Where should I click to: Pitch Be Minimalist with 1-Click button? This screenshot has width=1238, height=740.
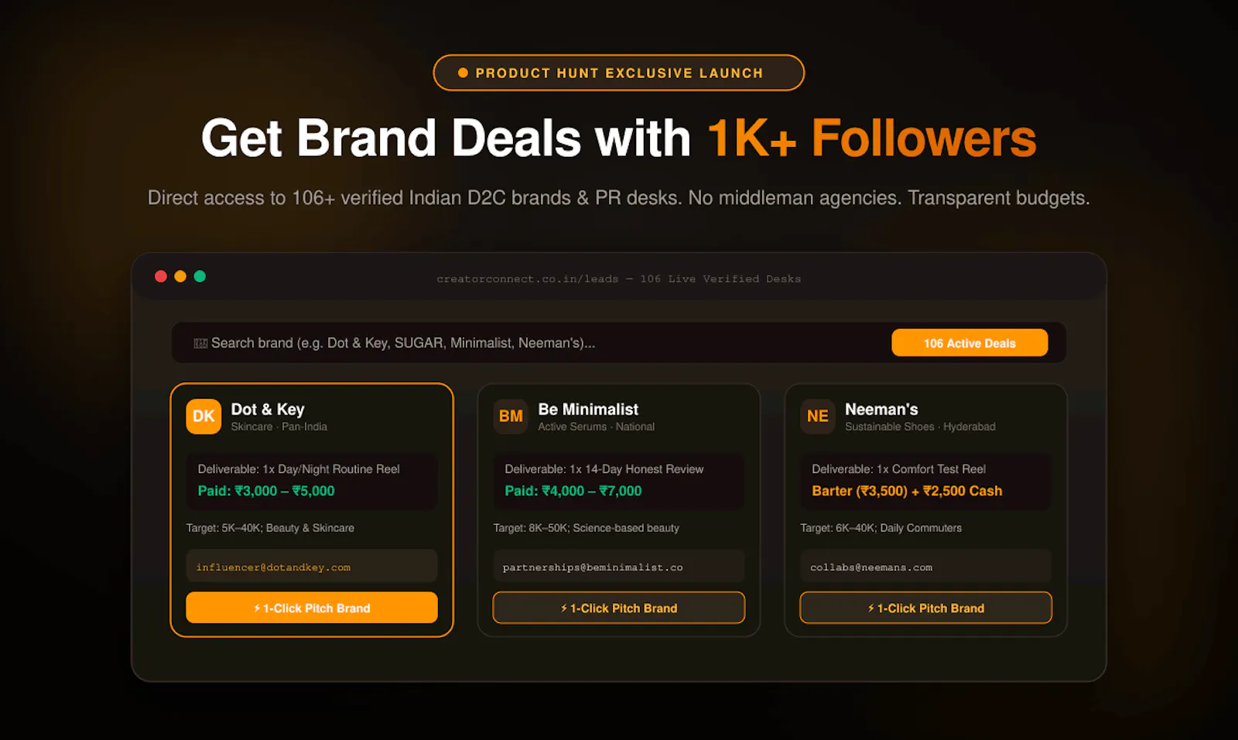tap(619, 608)
